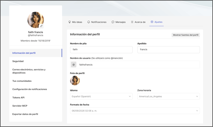Click the faith francis name heading

point(36,32)
